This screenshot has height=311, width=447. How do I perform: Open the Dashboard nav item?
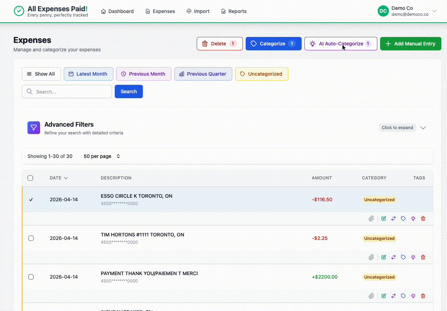(117, 11)
